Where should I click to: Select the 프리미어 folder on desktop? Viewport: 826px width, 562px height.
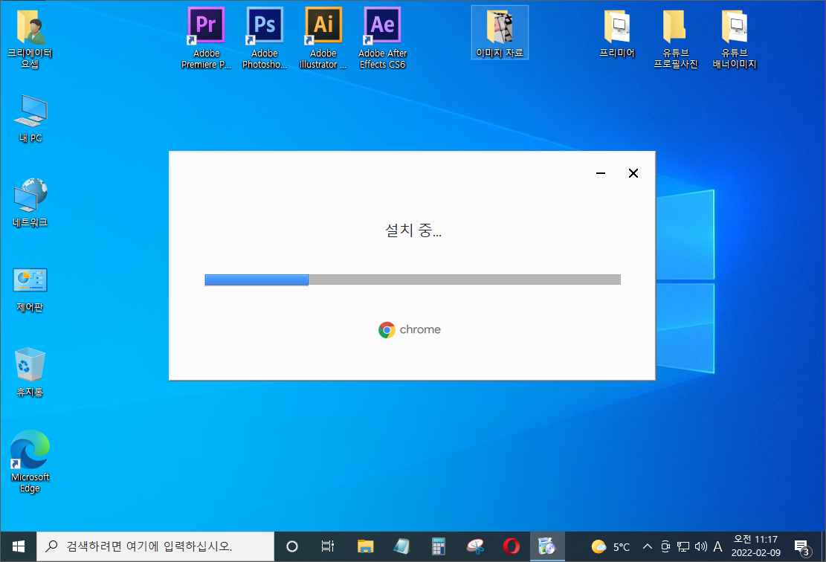(617, 33)
